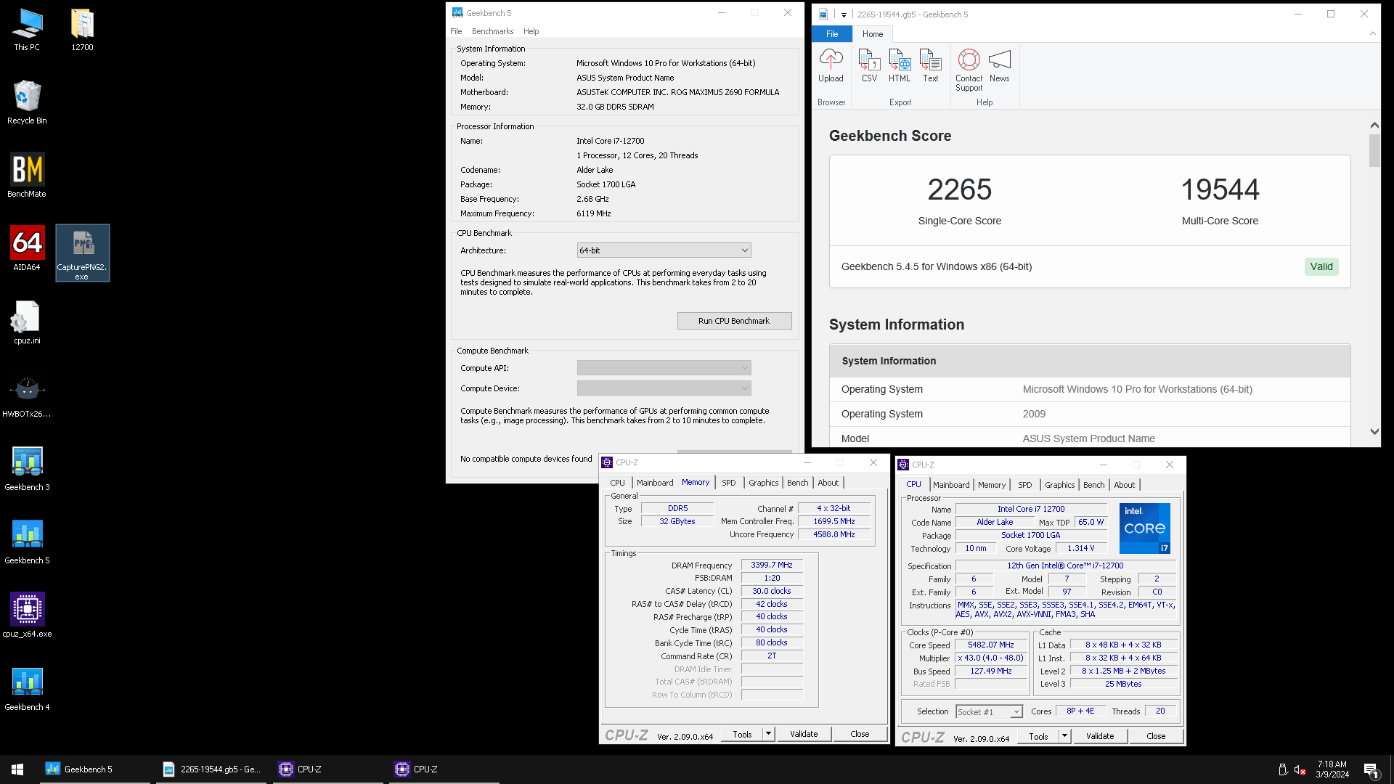
Task: Switch to Geekbench 5 taskbar item
Action: tap(95, 769)
